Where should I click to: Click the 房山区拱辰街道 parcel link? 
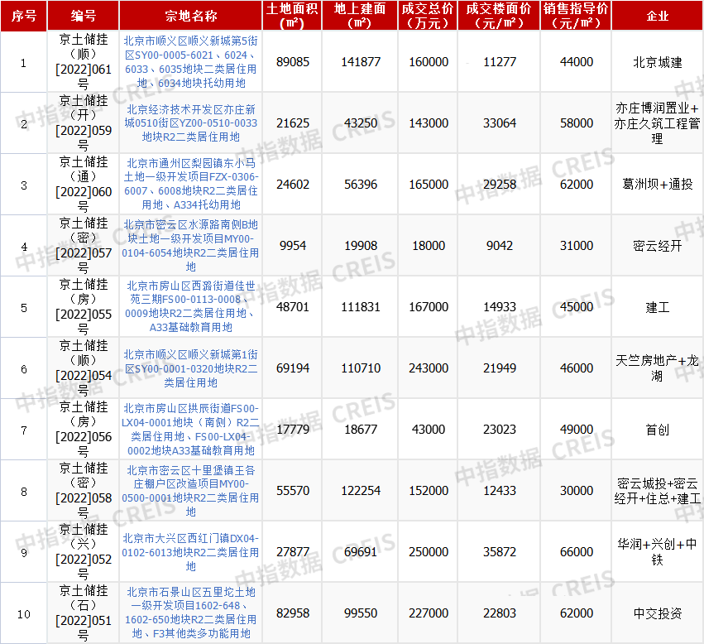[x=190, y=430]
